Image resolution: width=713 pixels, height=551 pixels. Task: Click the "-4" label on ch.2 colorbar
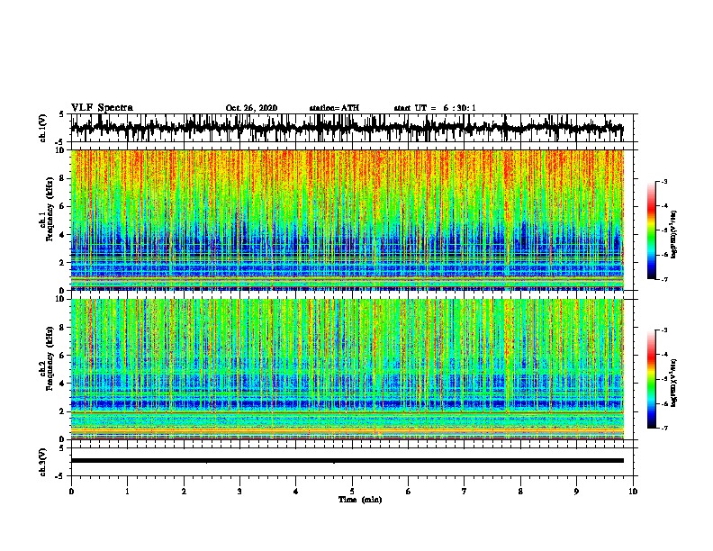click(664, 355)
